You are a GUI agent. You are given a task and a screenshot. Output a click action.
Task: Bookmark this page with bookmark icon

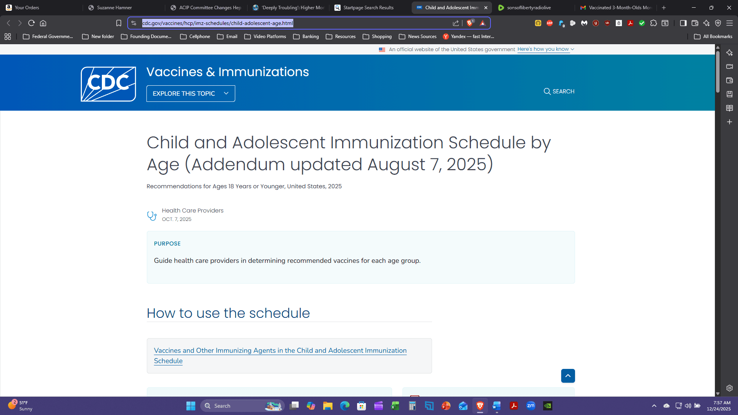point(119,23)
